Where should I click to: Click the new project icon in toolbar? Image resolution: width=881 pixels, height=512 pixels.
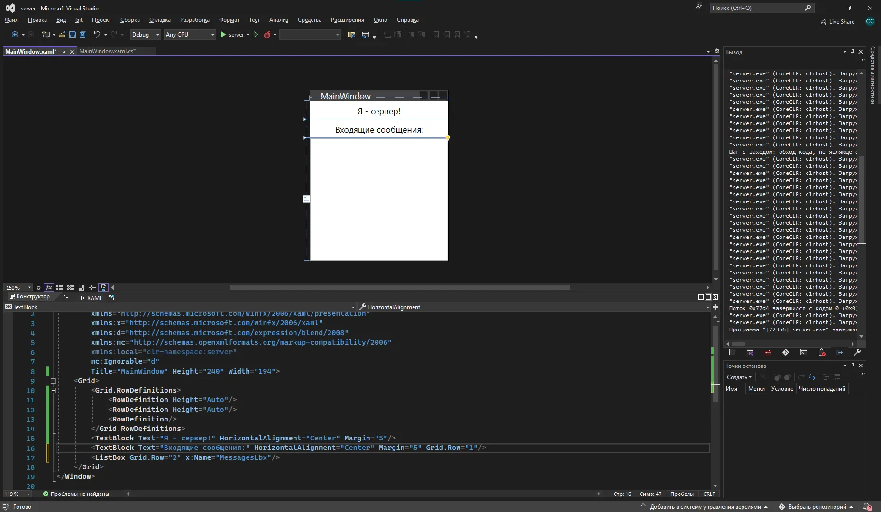click(46, 35)
